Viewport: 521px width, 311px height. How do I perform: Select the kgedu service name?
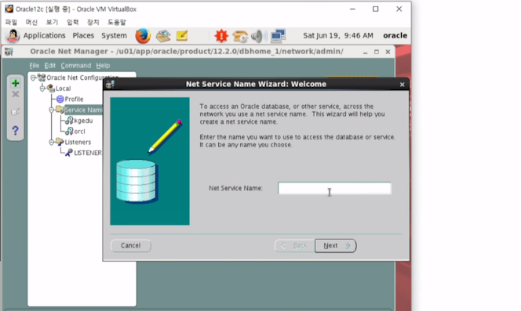pyautogui.click(x=83, y=121)
